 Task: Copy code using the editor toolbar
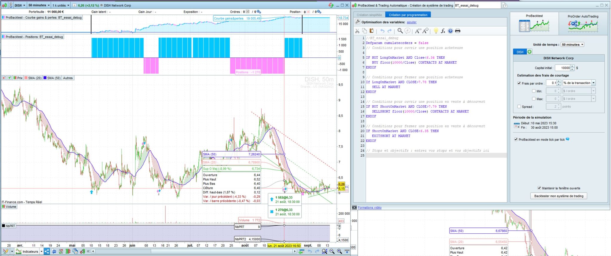click(x=364, y=31)
